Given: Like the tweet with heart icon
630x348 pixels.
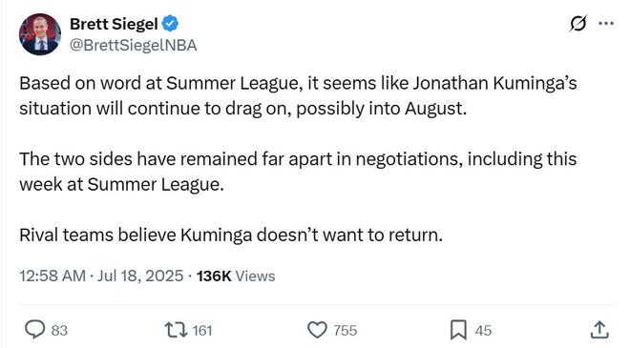Looking at the screenshot, I should click(x=318, y=330).
